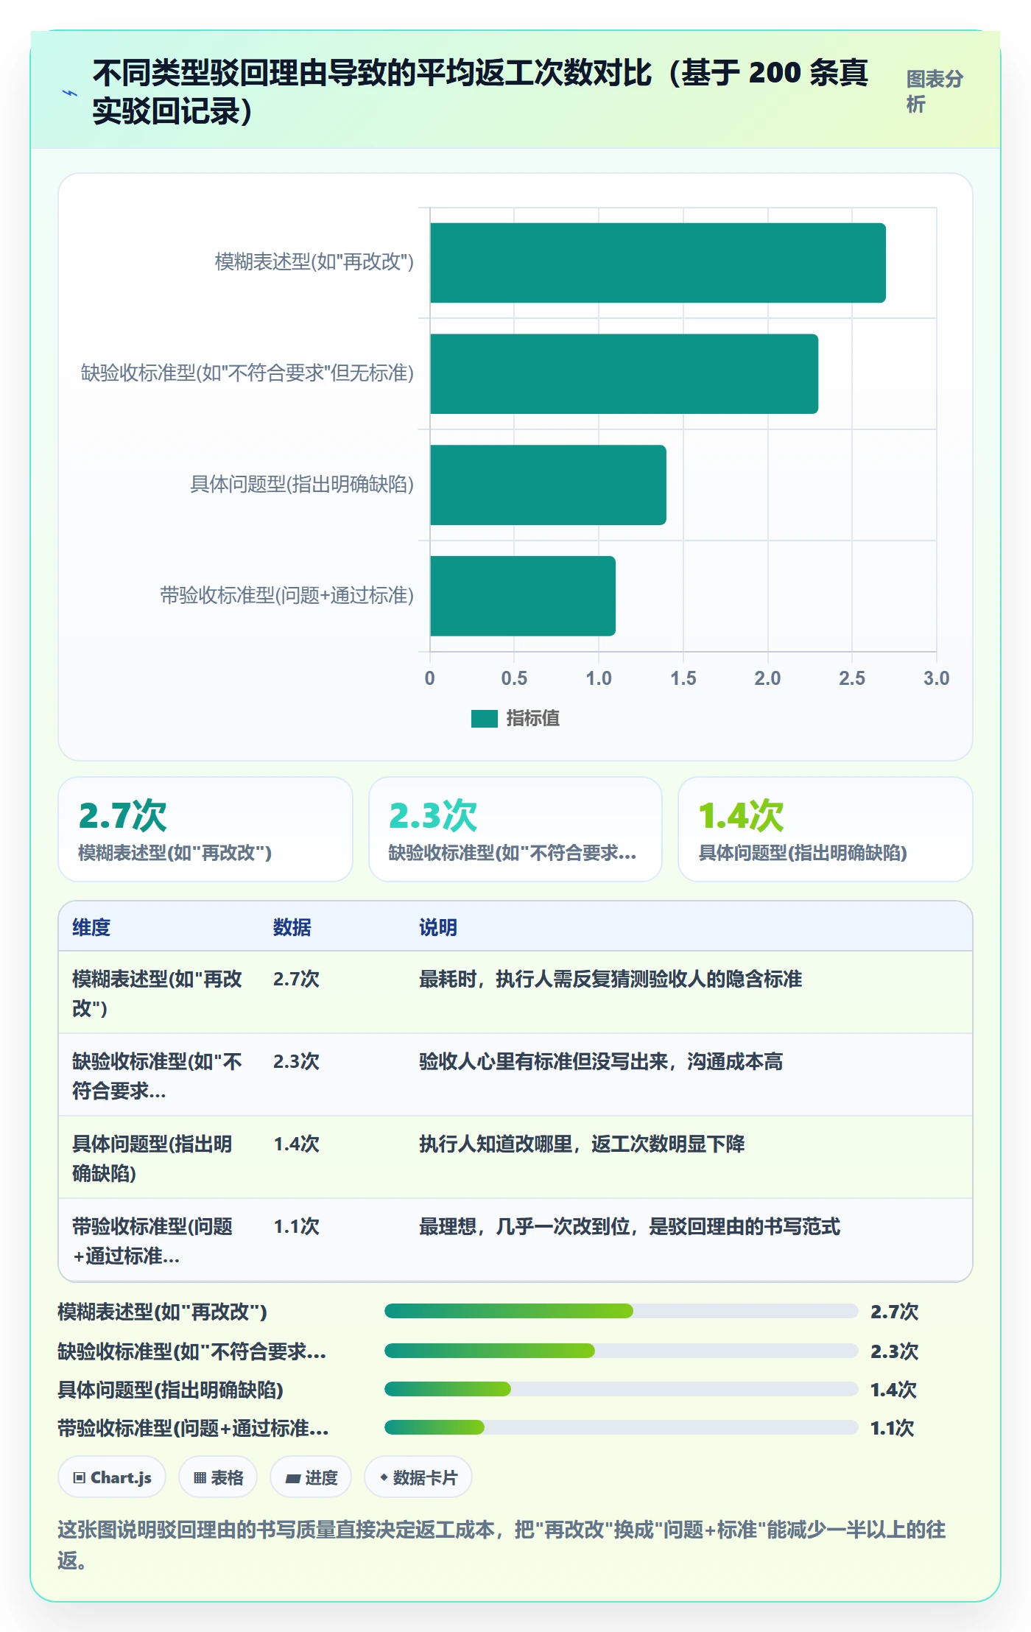Click the 缺验收标准型 bar in the chart
The height and width of the screenshot is (1632, 1031).
coord(624,374)
